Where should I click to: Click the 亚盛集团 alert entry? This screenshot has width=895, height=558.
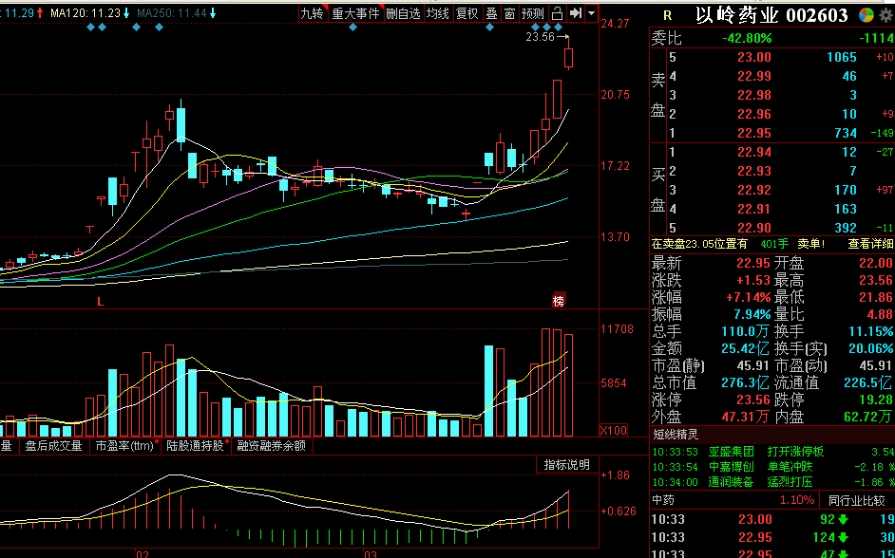[x=732, y=452]
